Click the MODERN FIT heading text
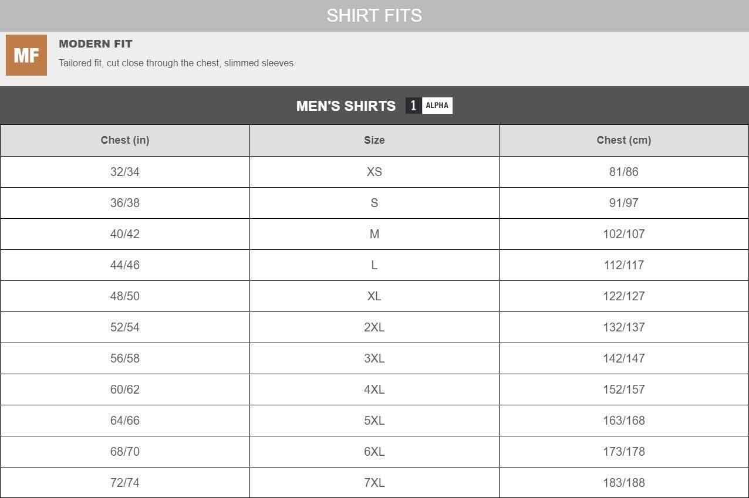This screenshot has height=498, width=749. tap(96, 44)
